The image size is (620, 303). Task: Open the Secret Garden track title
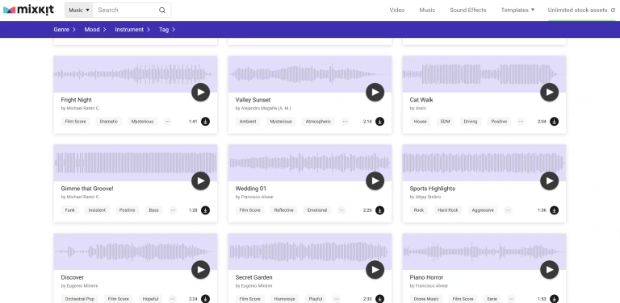click(x=253, y=277)
